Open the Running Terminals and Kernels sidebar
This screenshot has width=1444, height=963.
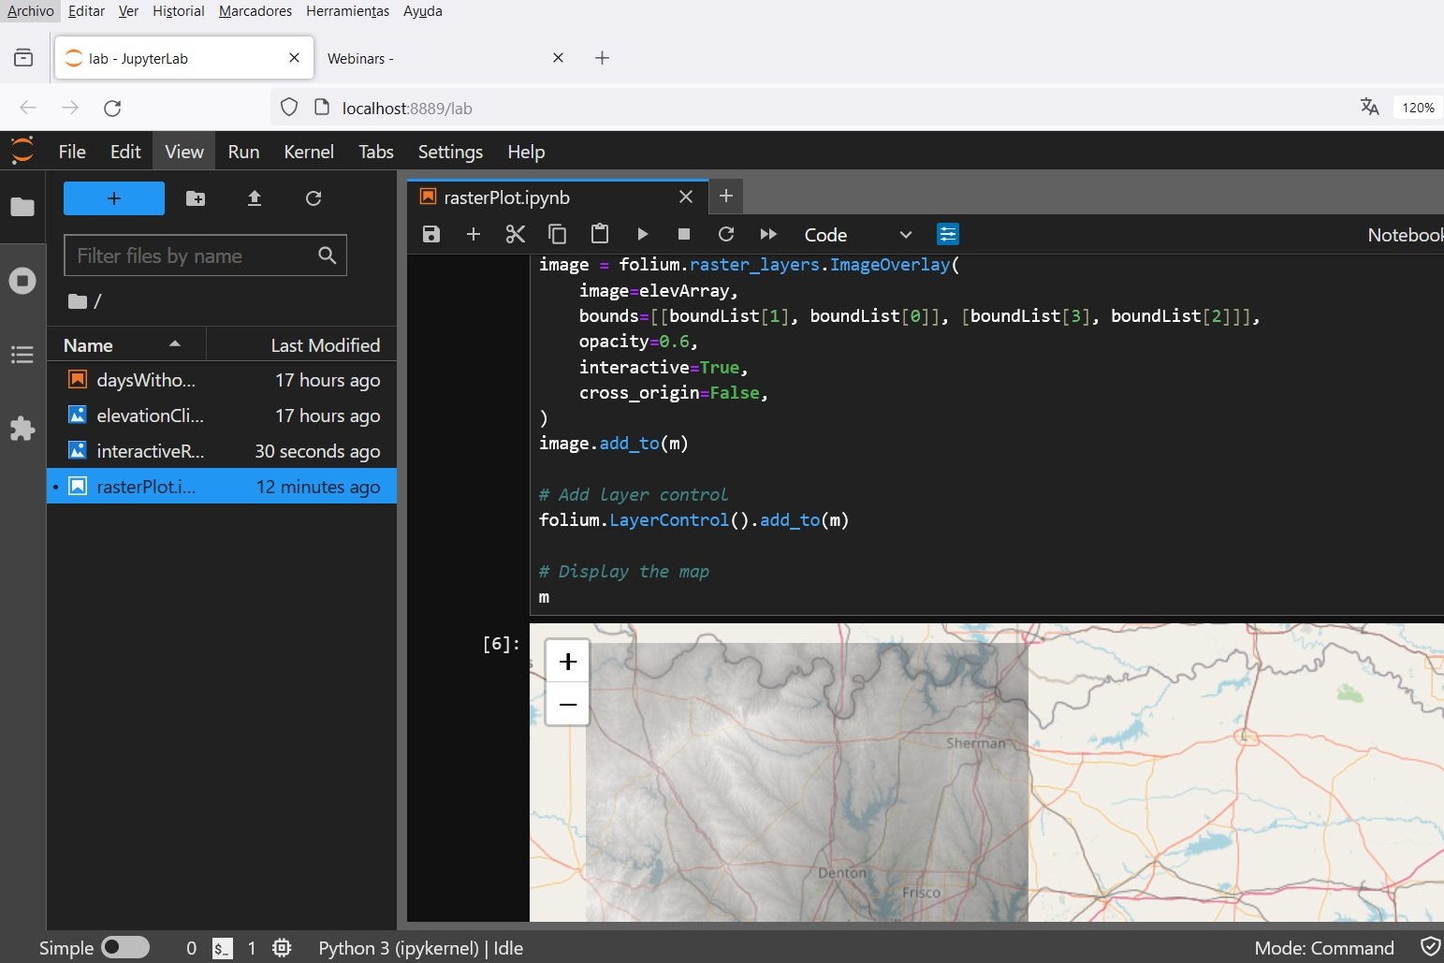click(x=22, y=281)
